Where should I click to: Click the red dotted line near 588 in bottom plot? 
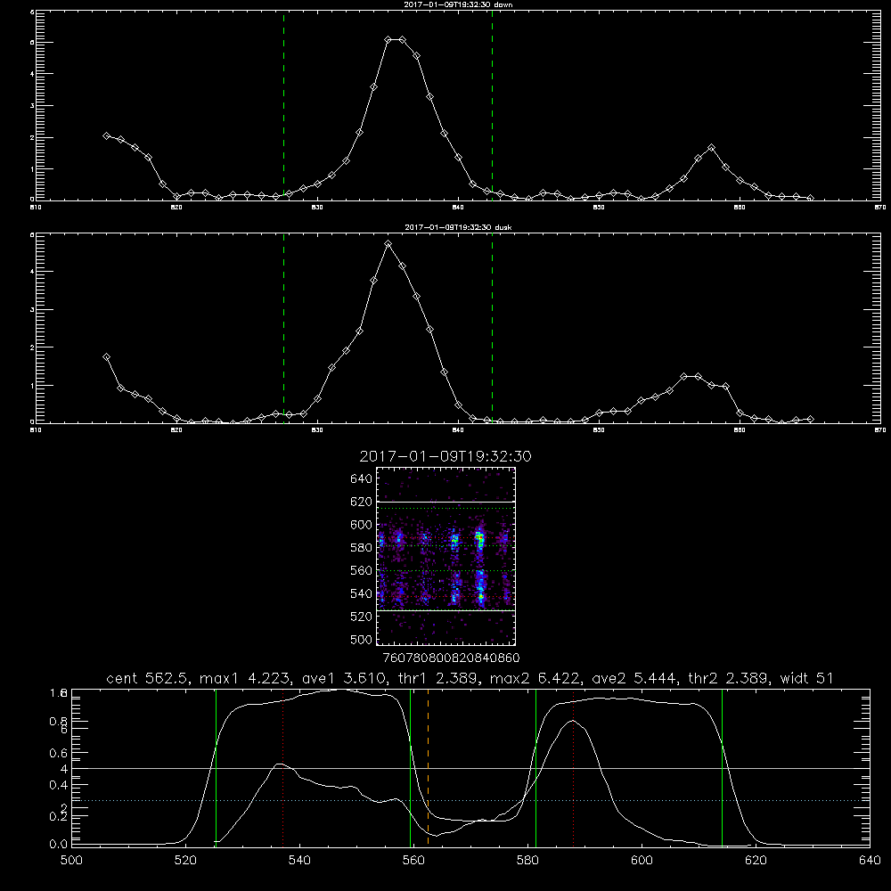point(573,768)
